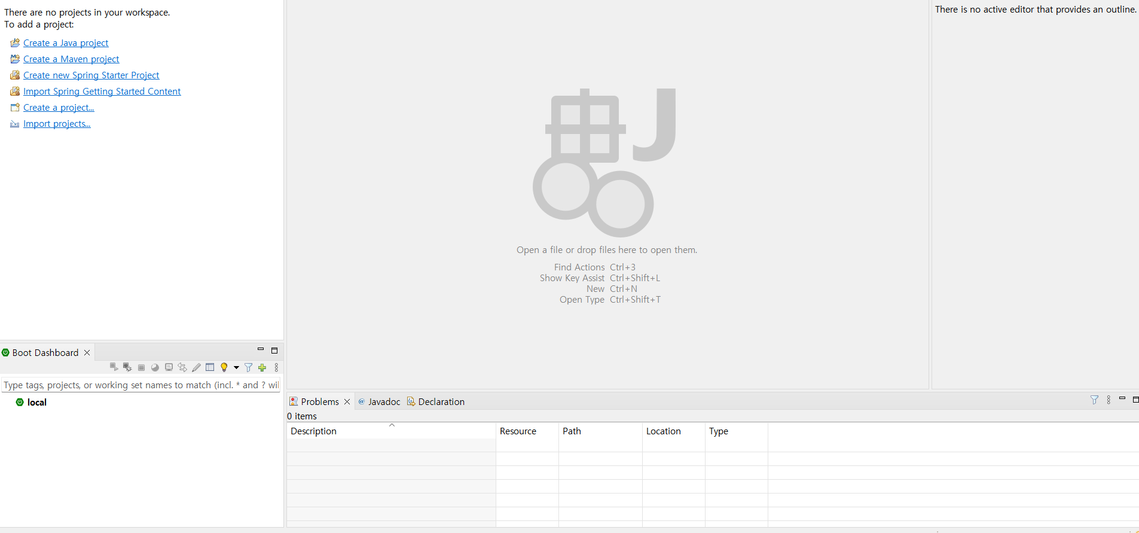Open the Problems view menu (three dots)

click(x=1109, y=400)
